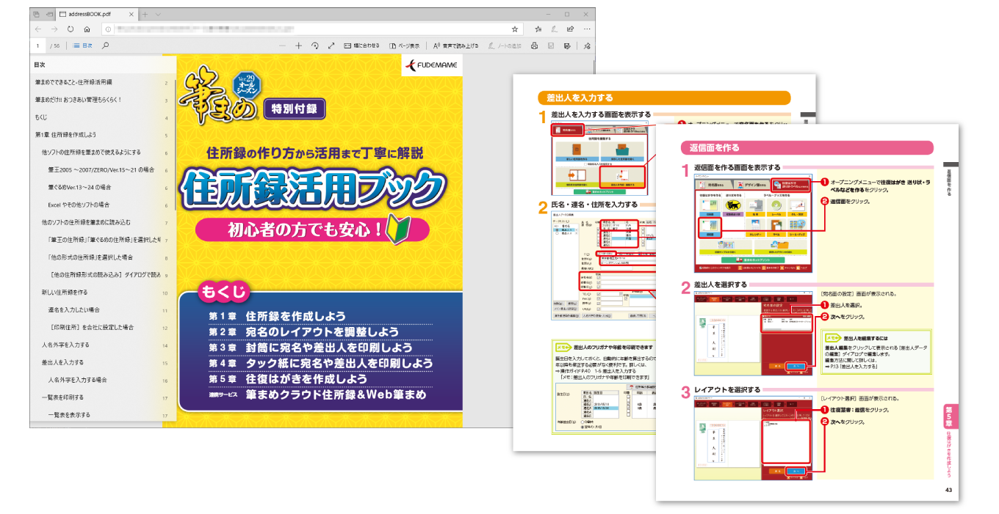Viewport: 999px width, 514px height.
Task: Set these tabs aside icon
Action: pos(48,14)
